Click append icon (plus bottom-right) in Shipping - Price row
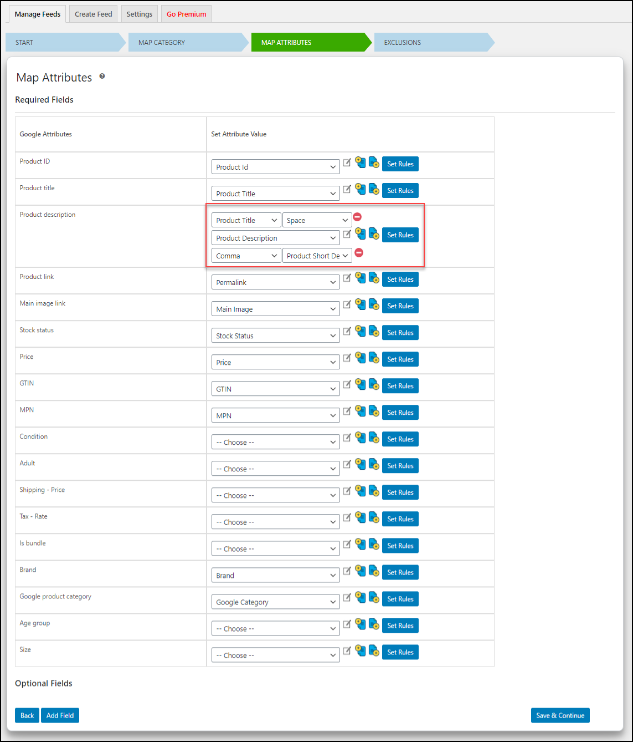Viewport: 633px width, 742px height. tap(374, 491)
